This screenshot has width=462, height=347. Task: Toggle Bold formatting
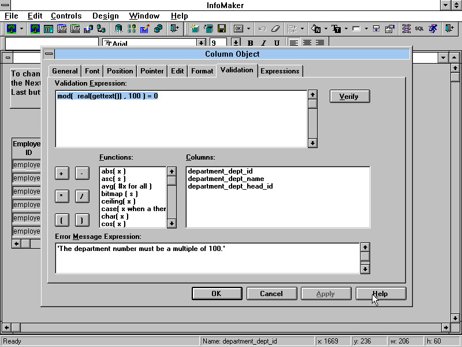point(251,43)
